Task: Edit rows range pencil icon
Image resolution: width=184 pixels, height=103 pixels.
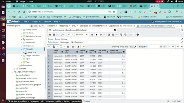Action: point(135,47)
